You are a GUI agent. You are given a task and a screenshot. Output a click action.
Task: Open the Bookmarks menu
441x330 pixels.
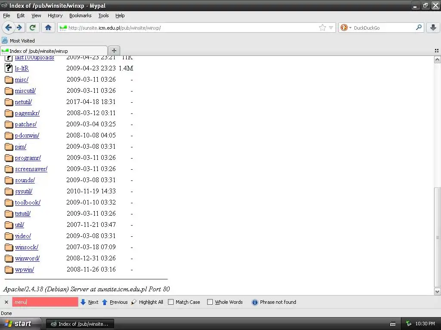pos(80,15)
